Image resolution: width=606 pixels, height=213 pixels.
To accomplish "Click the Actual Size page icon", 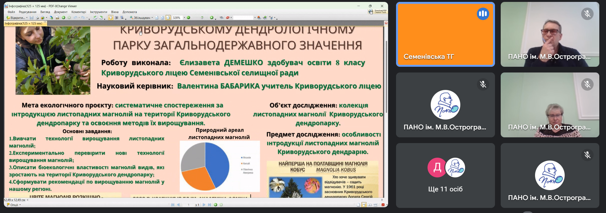I will pyautogui.click(x=157, y=18).
